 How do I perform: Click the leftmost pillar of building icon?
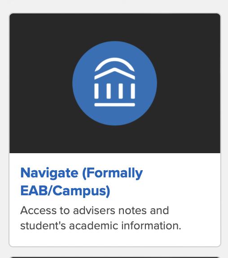click(x=96, y=91)
